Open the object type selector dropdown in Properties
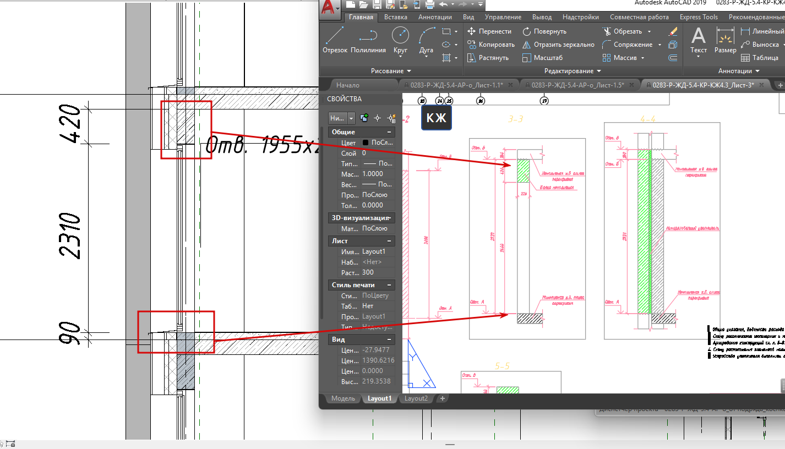Screen dimensions: 785x449 (x=351, y=118)
